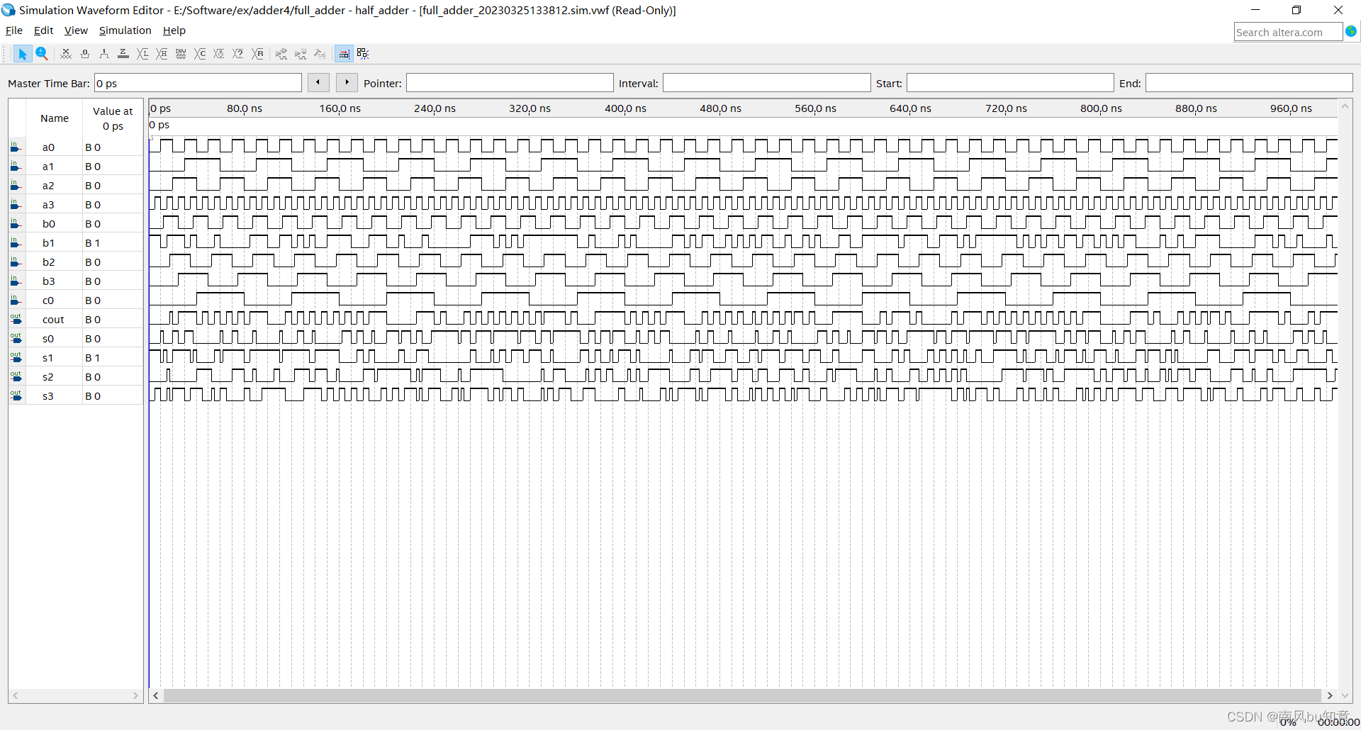Click the Generate Testbench toolbar icon

[320, 54]
